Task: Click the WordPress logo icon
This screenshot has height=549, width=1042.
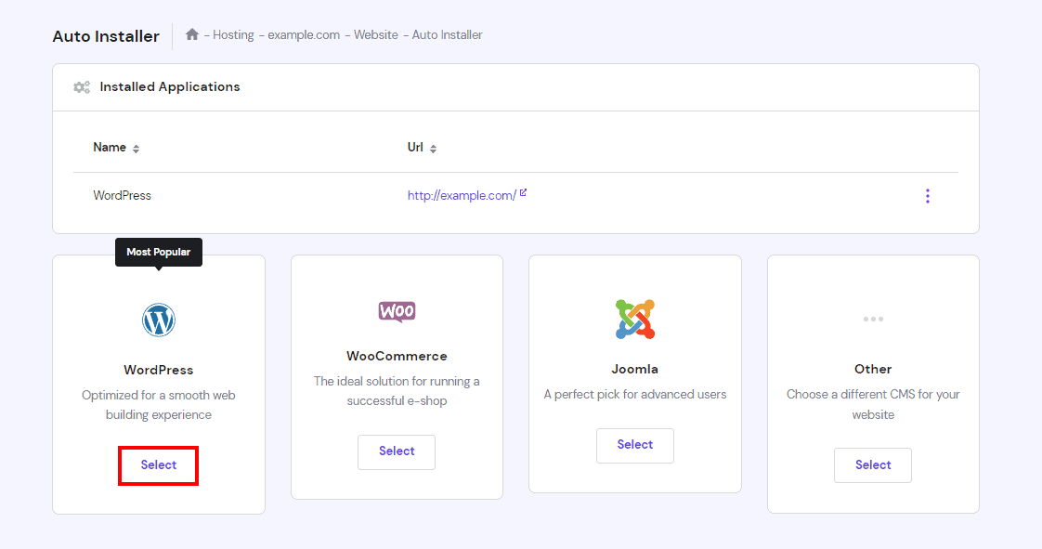Action: (158, 319)
